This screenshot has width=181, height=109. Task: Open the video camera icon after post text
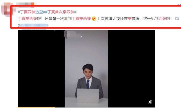click(177, 19)
